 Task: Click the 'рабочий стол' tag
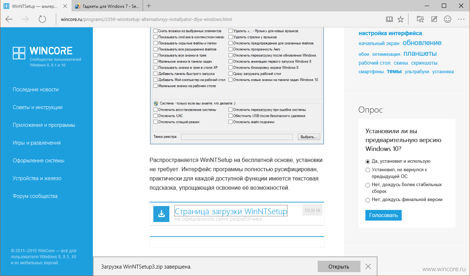tap(375, 63)
